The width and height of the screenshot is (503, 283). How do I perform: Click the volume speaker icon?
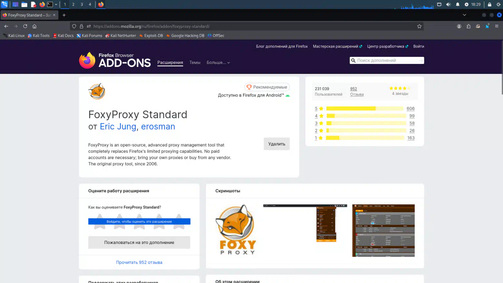[448, 4]
